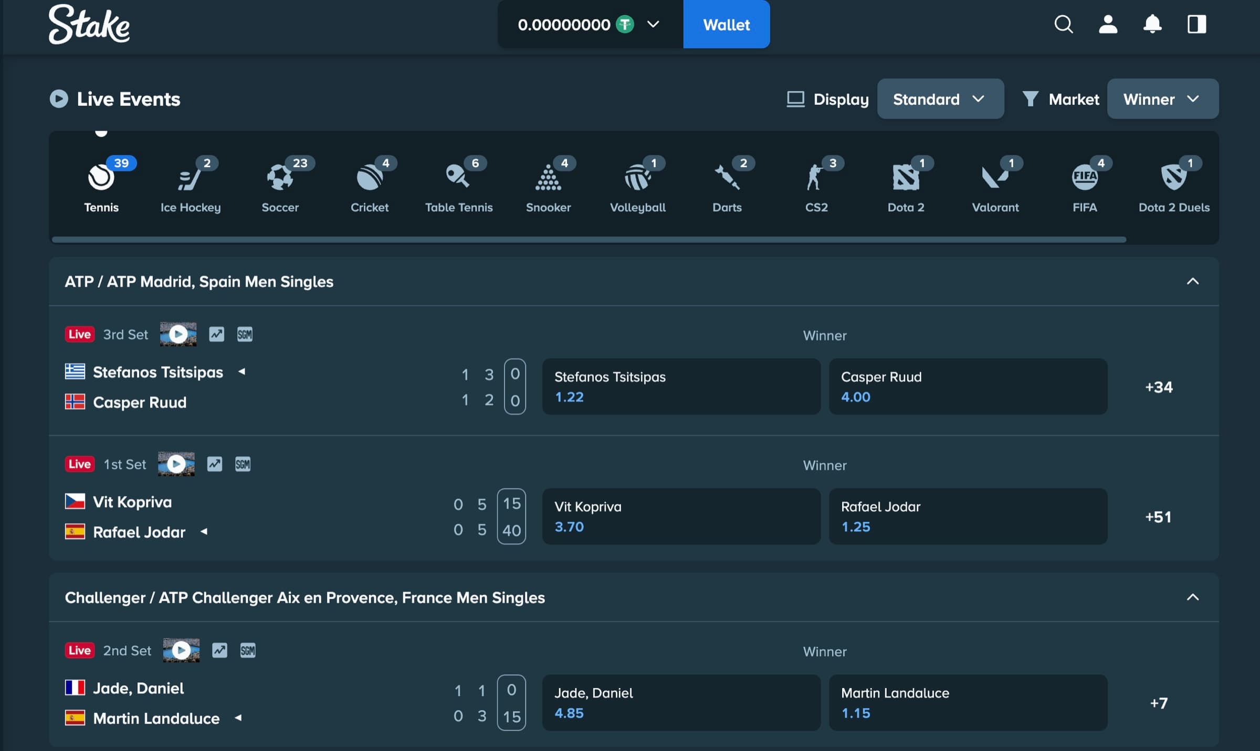Click the Live badge on 3rd Set match

pos(79,334)
